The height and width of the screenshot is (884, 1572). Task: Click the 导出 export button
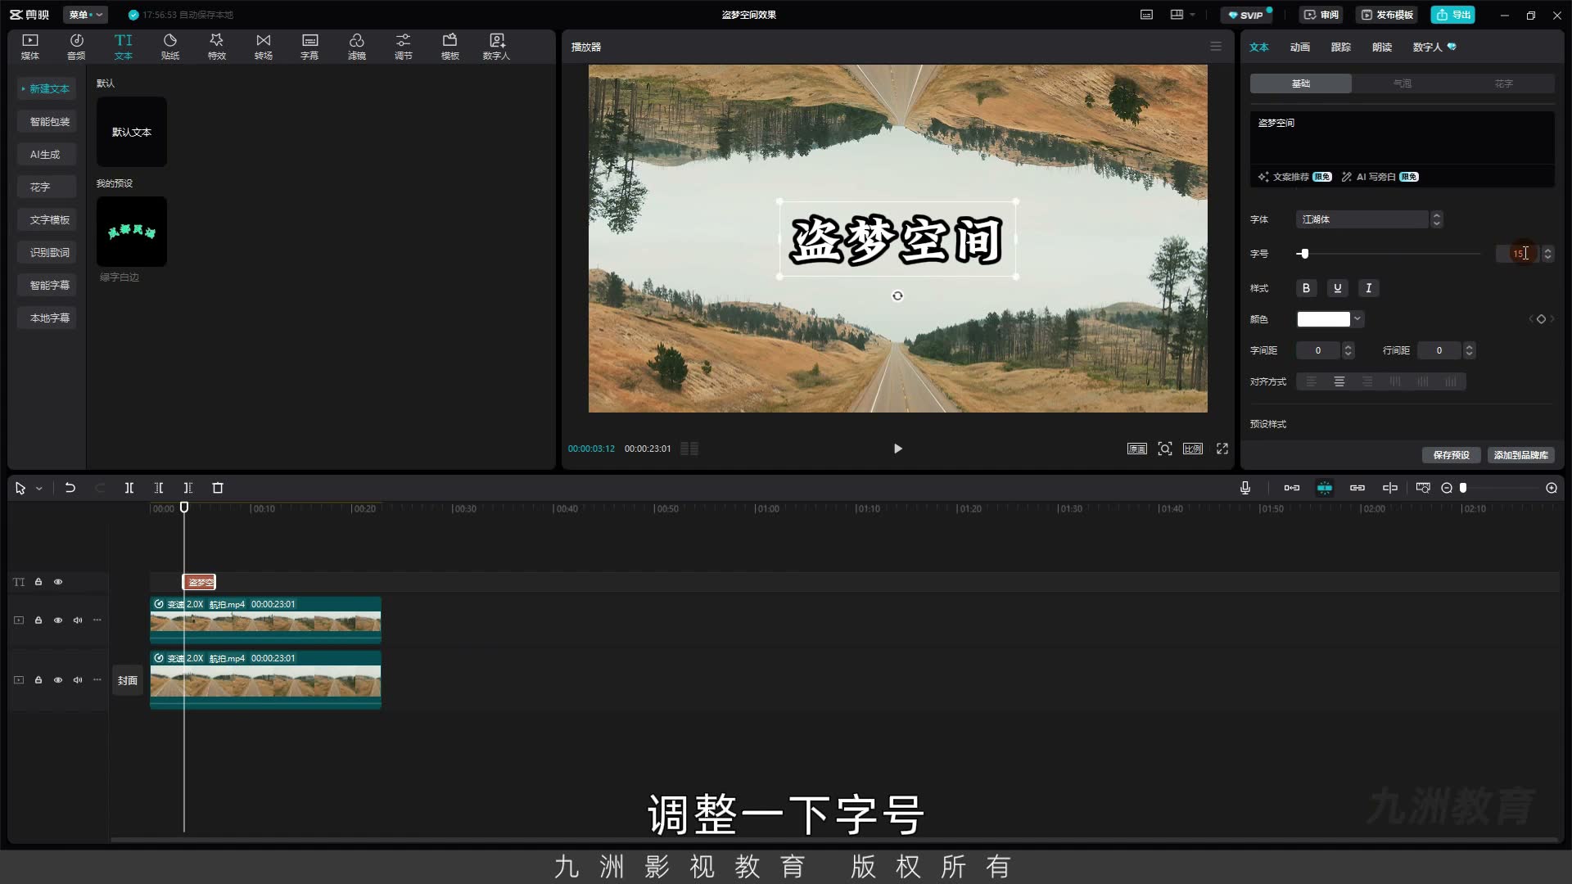point(1453,15)
